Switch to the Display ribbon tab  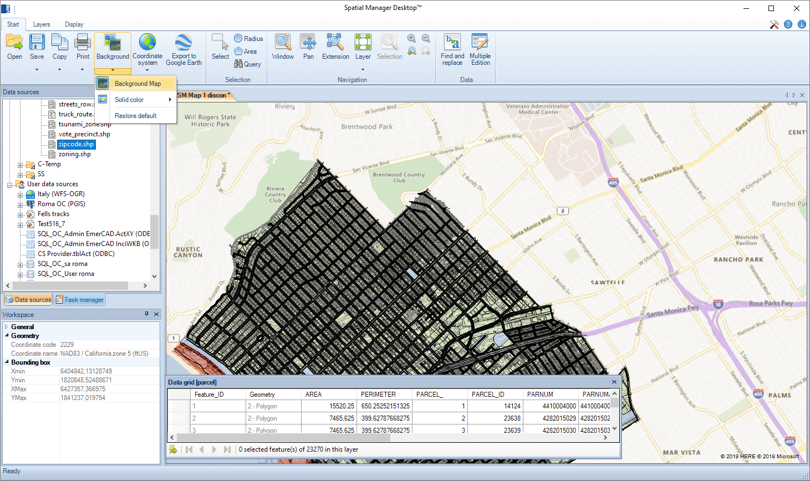click(x=74, y=24)
